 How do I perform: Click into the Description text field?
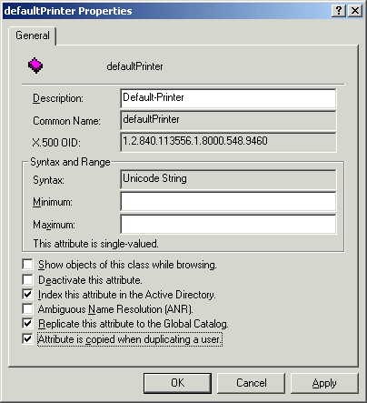(228, 98)
